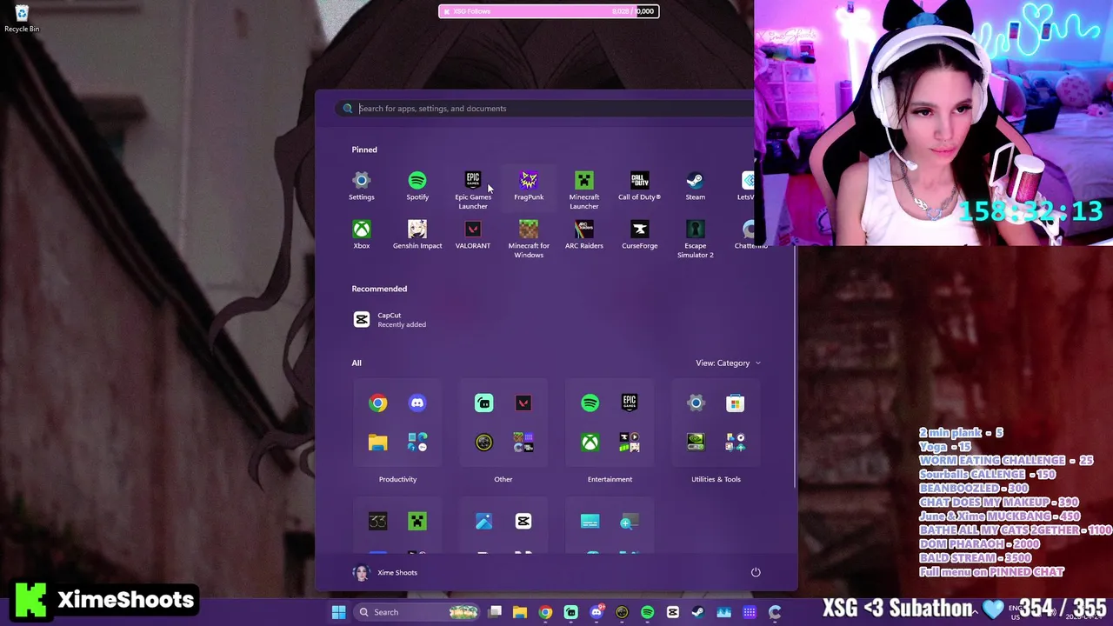Open the Power options button
The image size is (1113, 626).
[756, 572]
